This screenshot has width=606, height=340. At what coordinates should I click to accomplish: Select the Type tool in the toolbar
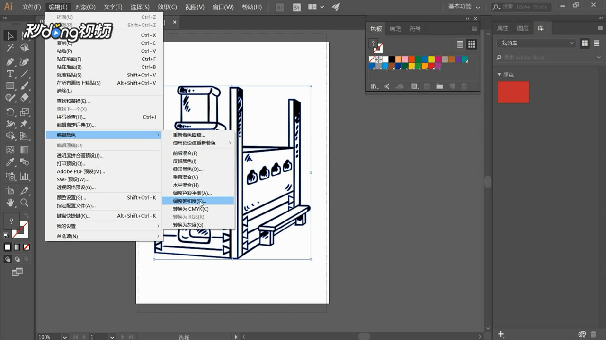[10, 74]
